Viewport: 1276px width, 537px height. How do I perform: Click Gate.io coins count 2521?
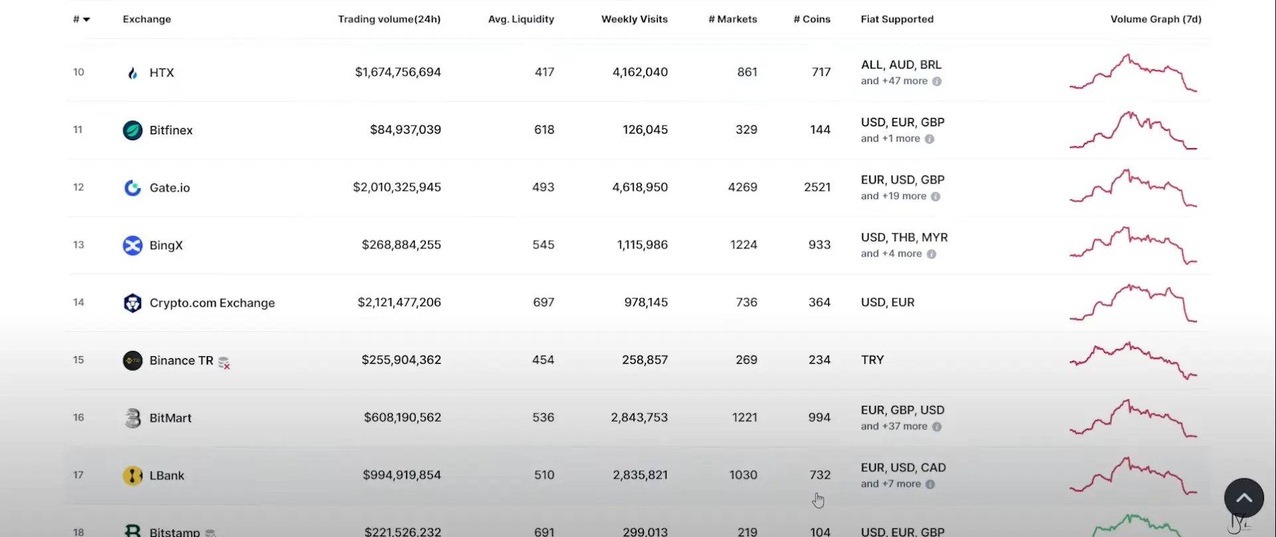(x=817, y=187)
